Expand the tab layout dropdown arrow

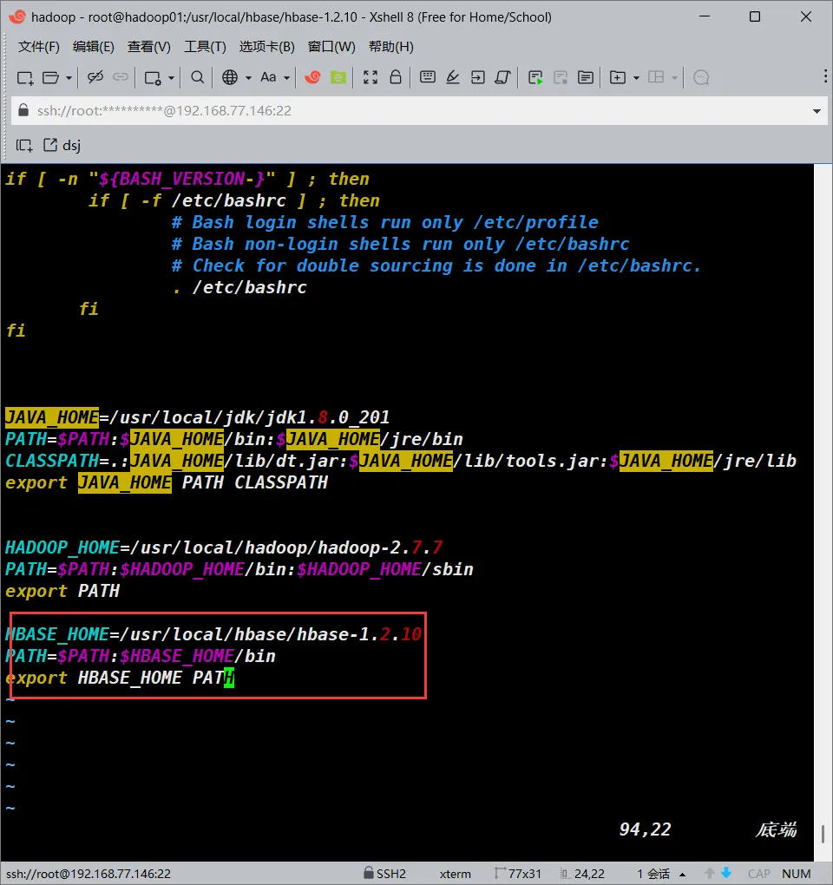click(674, 78)
